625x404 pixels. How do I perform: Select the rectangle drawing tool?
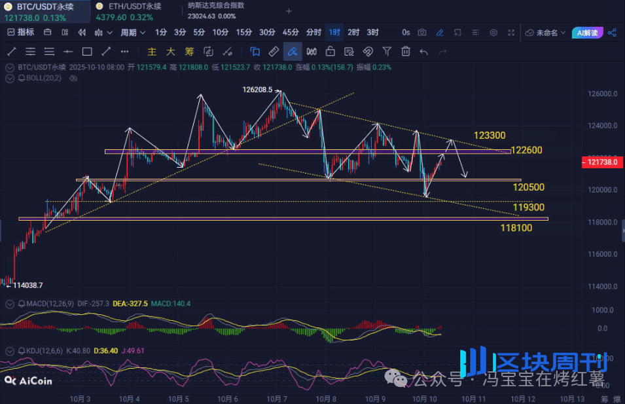pos(86,52)
